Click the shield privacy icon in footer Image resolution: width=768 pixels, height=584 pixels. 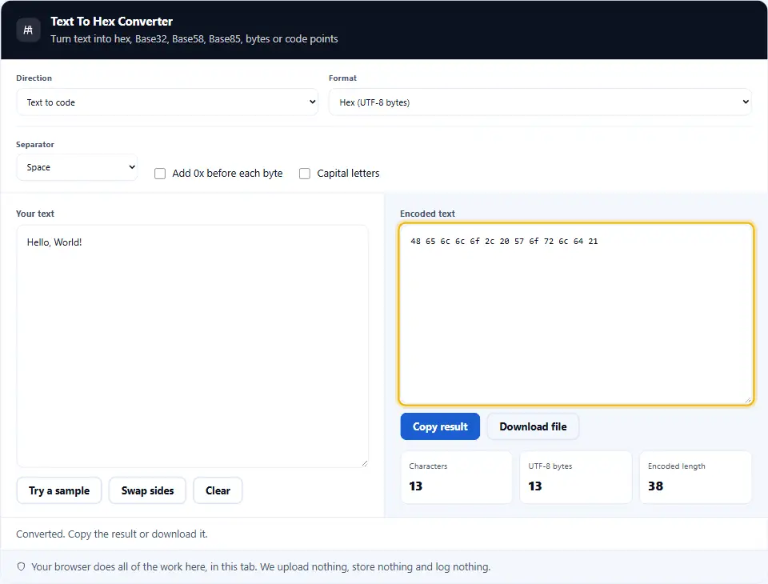point(21,567)
